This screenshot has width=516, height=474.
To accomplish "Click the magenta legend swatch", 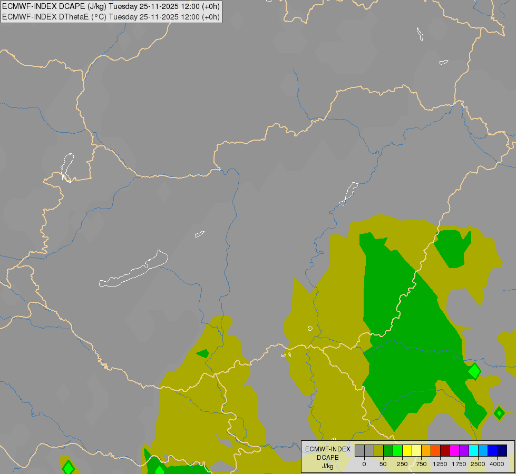I will 454,450.
